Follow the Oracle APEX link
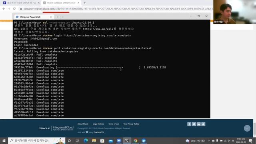The image size is (256, 144). point(99,132)
